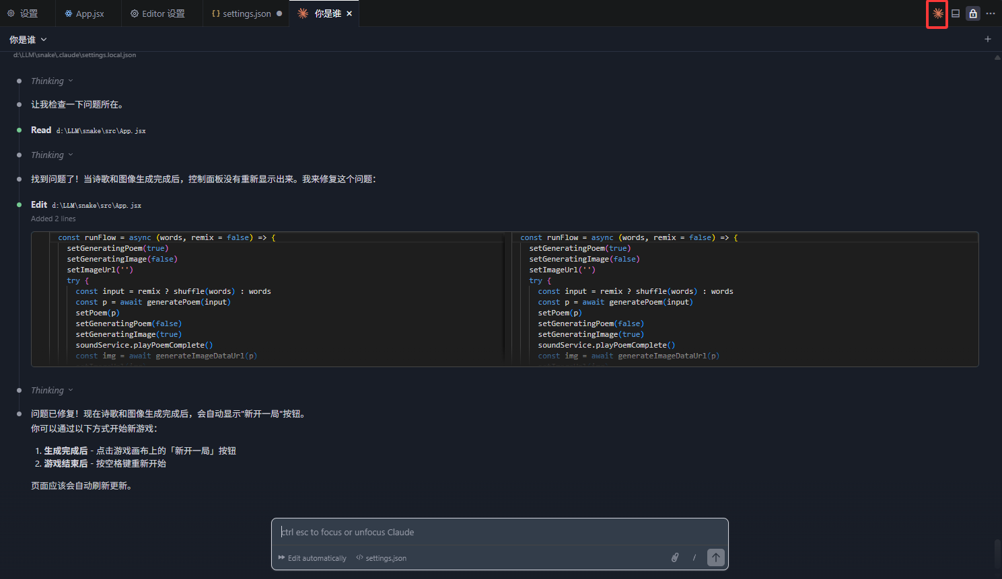Open the 你是谁 conversation dropdown

[28, 40]
